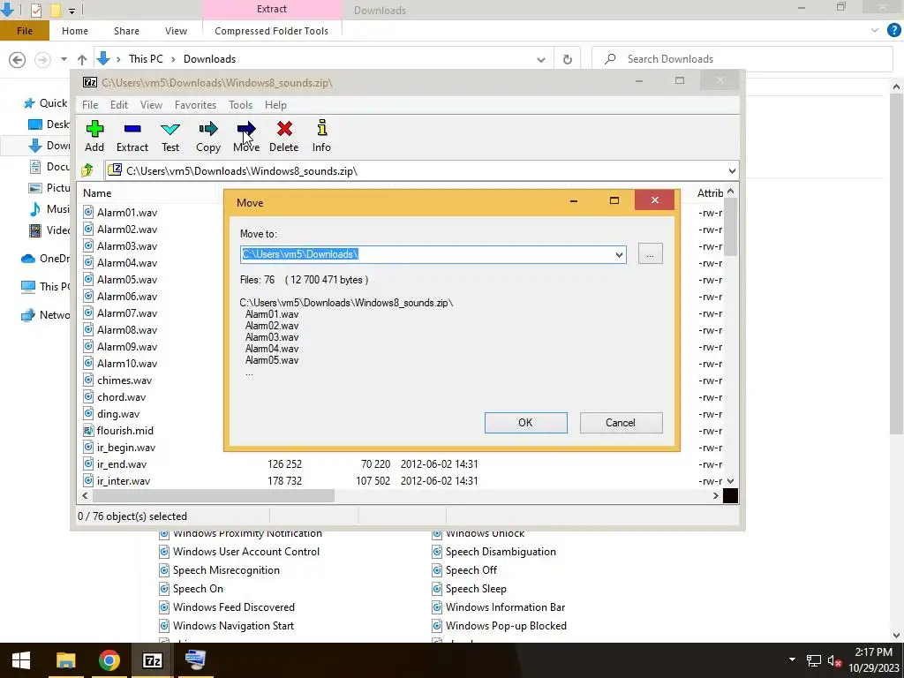Open OneDrive in Explorer sidebar
The image size is (904, 678).
45,259
